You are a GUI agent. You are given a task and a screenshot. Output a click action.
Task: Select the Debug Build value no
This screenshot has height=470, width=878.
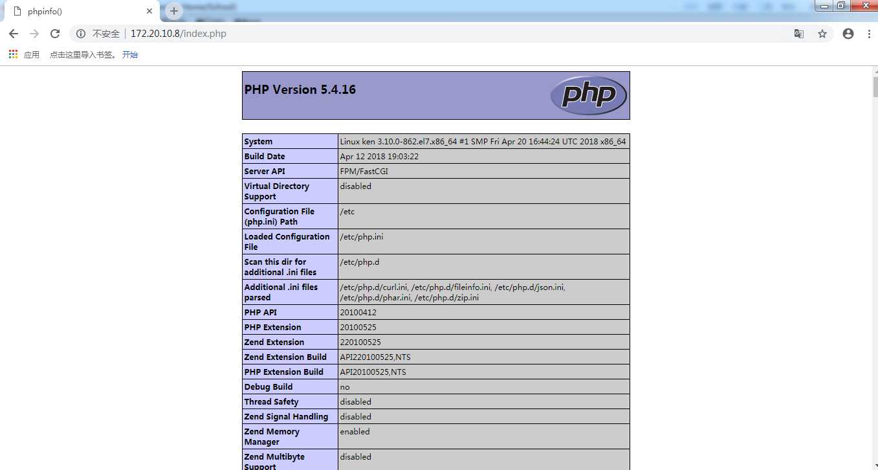pyautogui.click(x=345, y=387)
